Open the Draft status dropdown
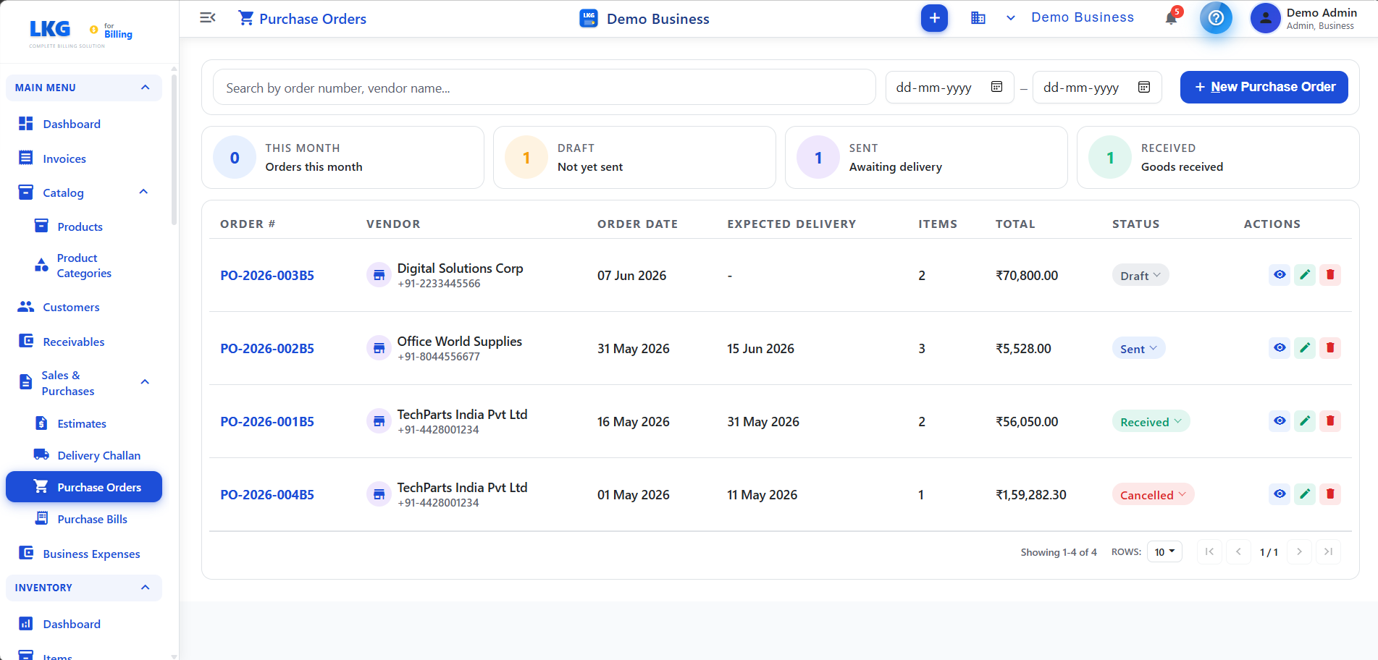1378x660 pixels. tap(1140, 276)
